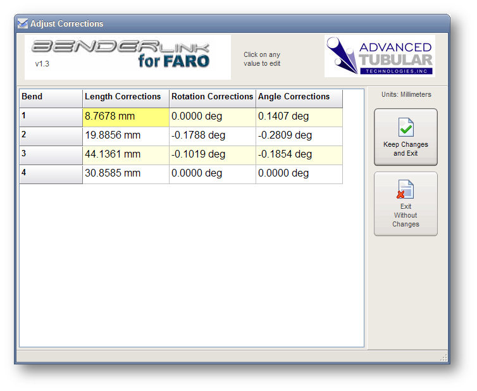Select the Bend 4 row header
This screenshot has height=391, width=477.
(51, 173)
